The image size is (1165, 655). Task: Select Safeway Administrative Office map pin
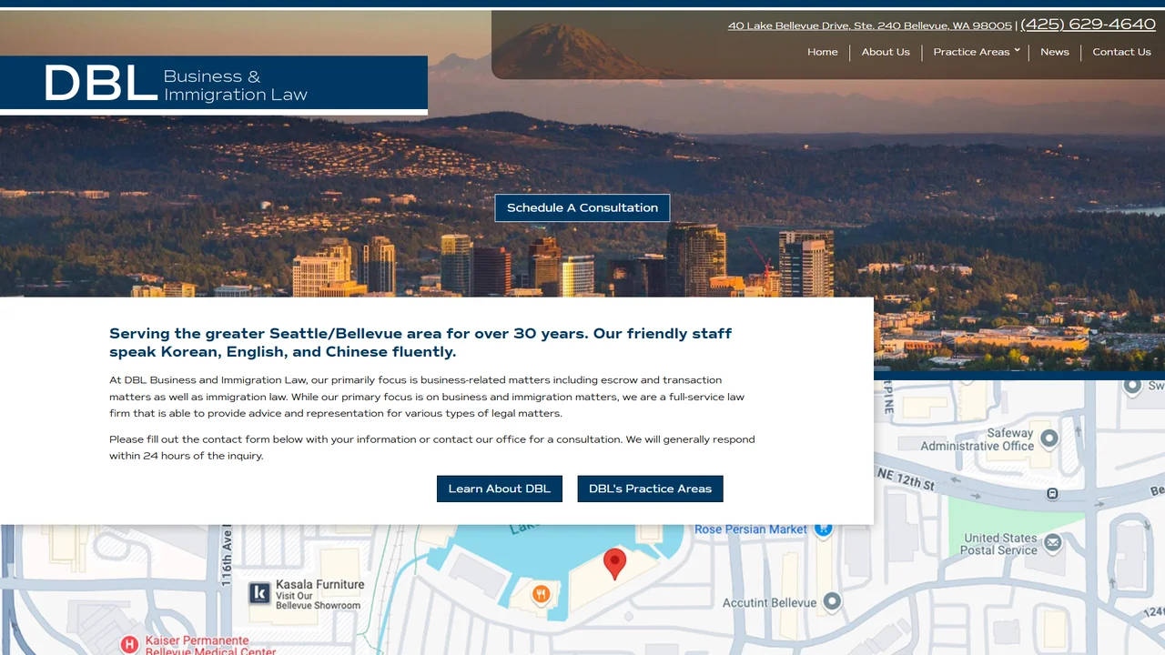[x=1049, y=439]
